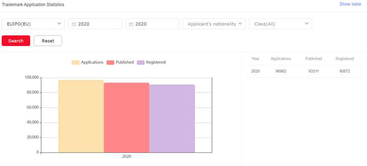Click the Applications column header
Viewport: 367px width, 166px height.
[281, 59]
